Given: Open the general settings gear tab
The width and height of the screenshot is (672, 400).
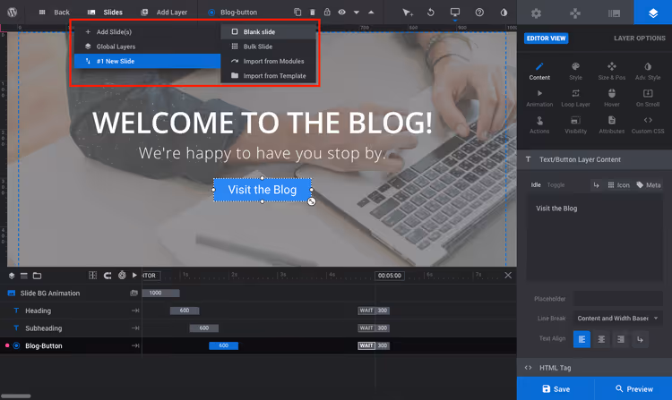Looking at the screenshot, I should tap(536, 13).
